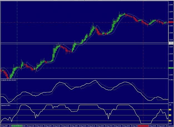Screen dimensions: 174x127
Task: Click the green 1.3595 price level tag
Action: (171, 68)
